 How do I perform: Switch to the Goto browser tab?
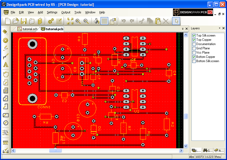207,150
